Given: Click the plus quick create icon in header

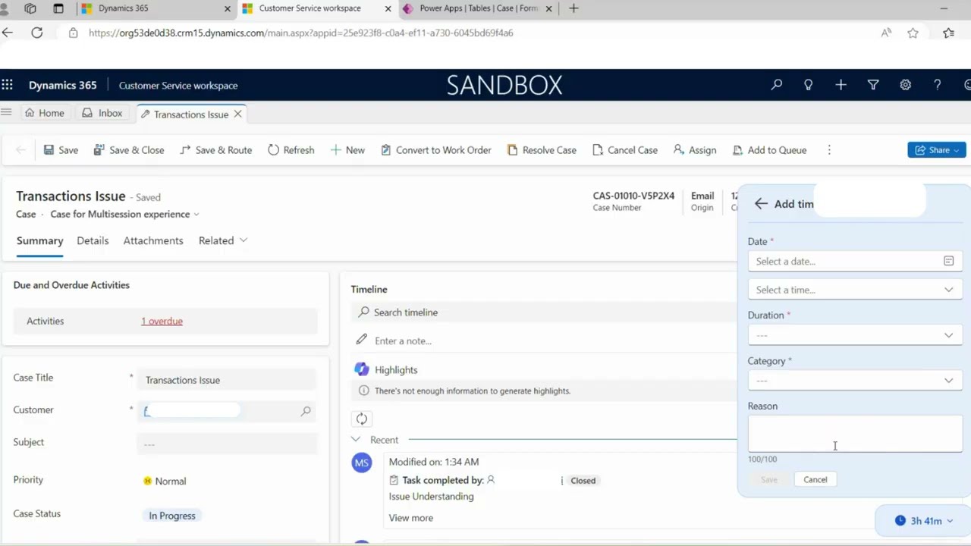Looking at the screenshot, I should pos(841,85).
